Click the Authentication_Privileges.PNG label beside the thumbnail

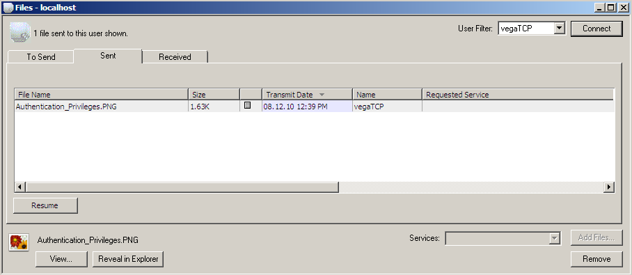pyautogui.click(x=88, y=240)
